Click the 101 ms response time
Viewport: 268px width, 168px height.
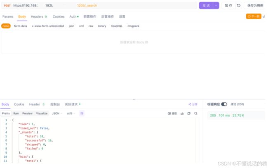click(224, 115)
